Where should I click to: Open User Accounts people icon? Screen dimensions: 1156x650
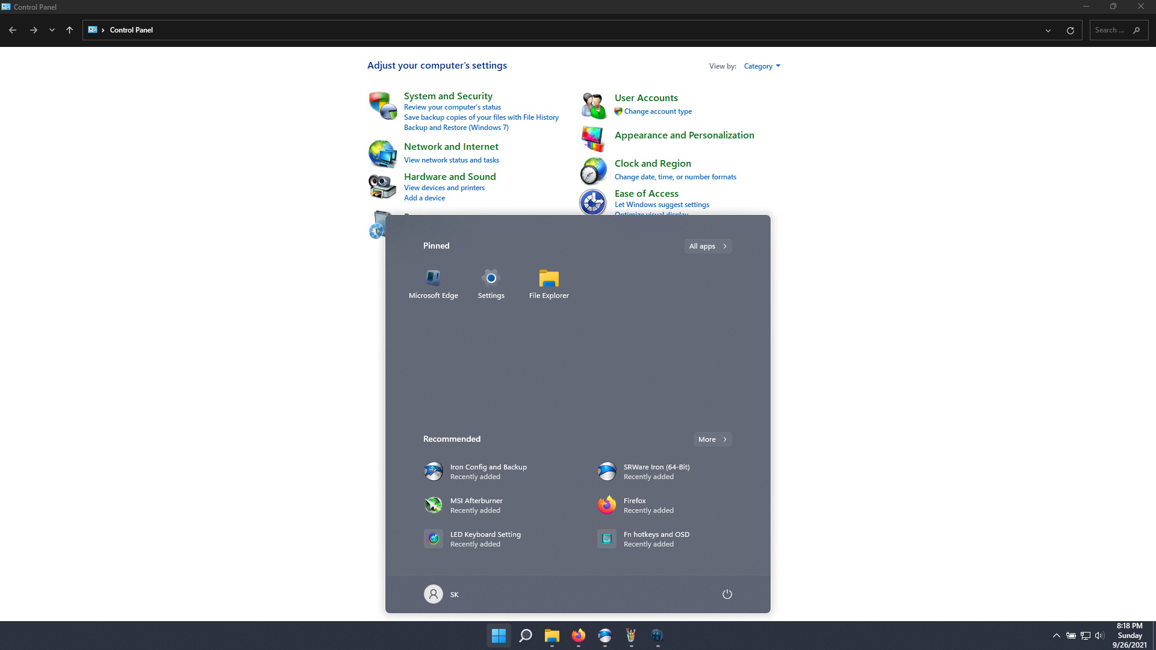(x=593, y=105)
